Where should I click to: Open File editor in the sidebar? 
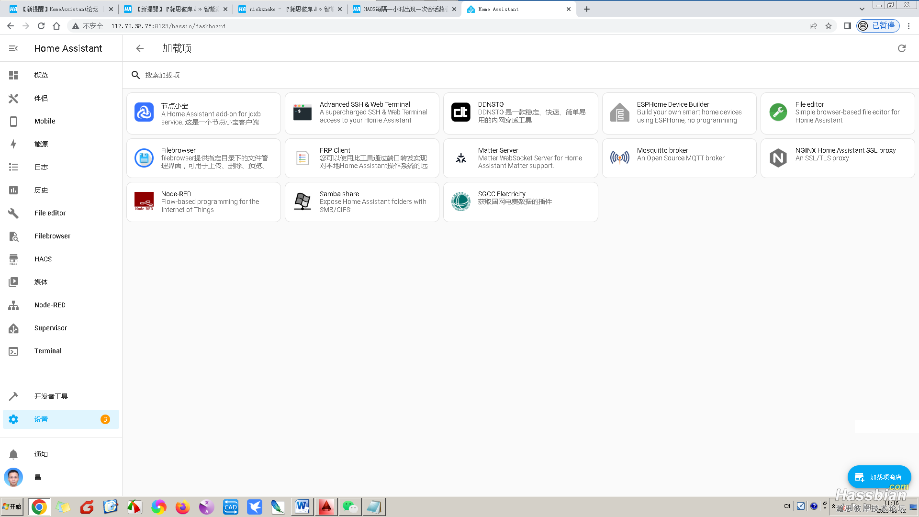61,213
